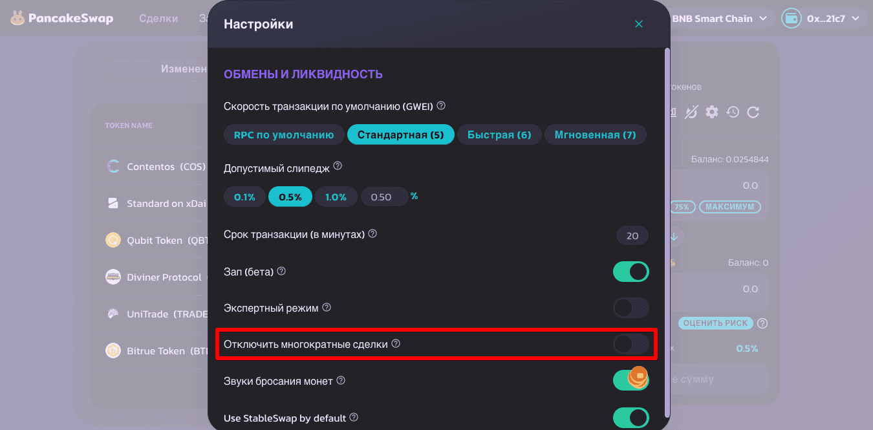Select Быстрая (6) transaction speed
Screen dimensions: 873x430
point(499,134)
